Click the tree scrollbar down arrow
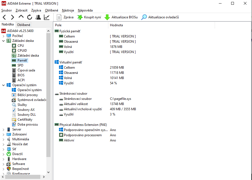This screenshot has height=180, width=252. pyautogui.click(x=48, y=172)
